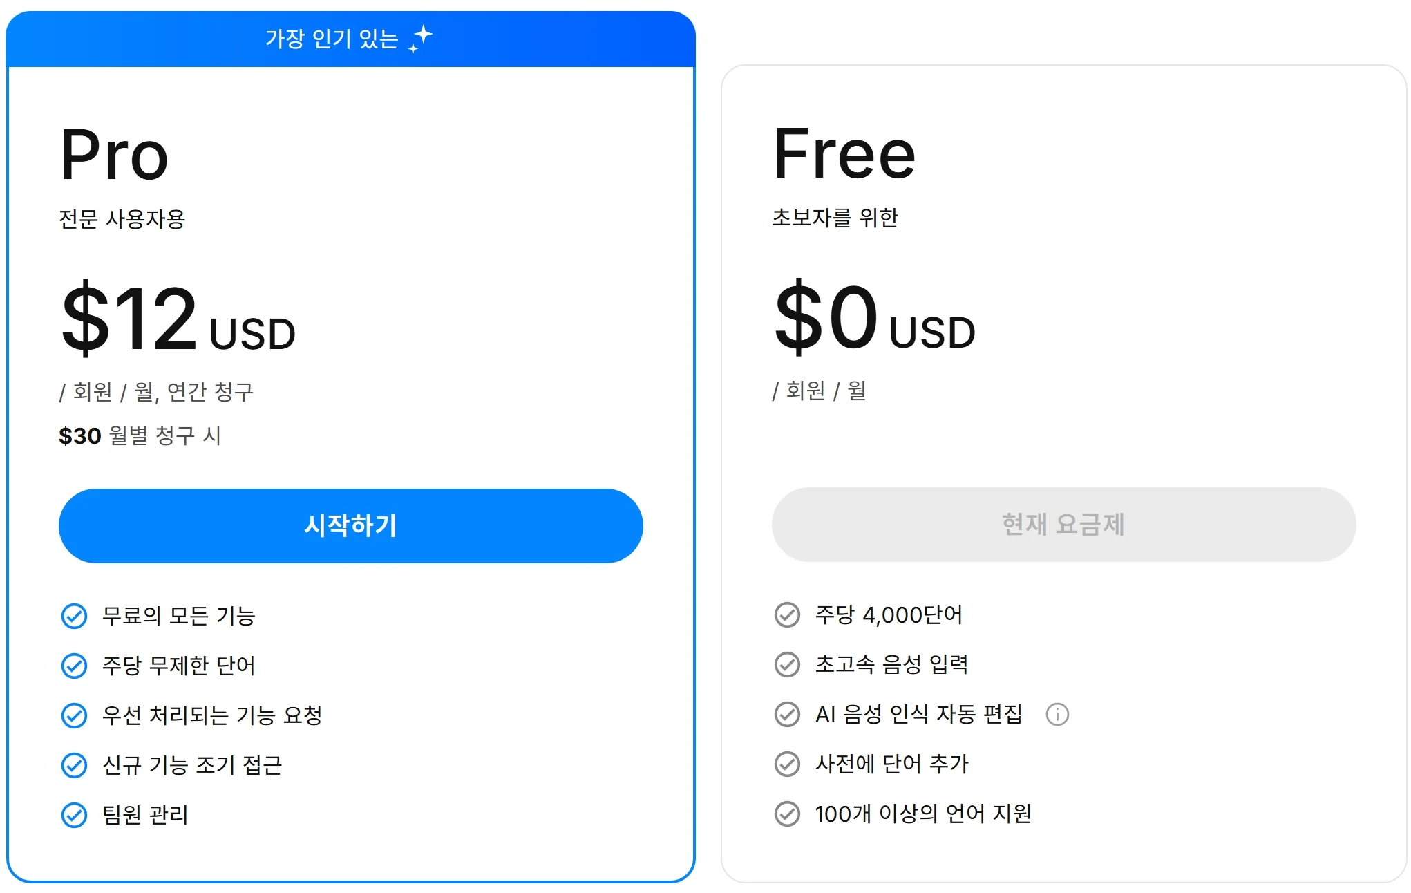Image resolution: width=1411 pixels, height=893 pixels.
Task: Click the 시작하기 button on the Pro plan
Action: coord(350,526)
